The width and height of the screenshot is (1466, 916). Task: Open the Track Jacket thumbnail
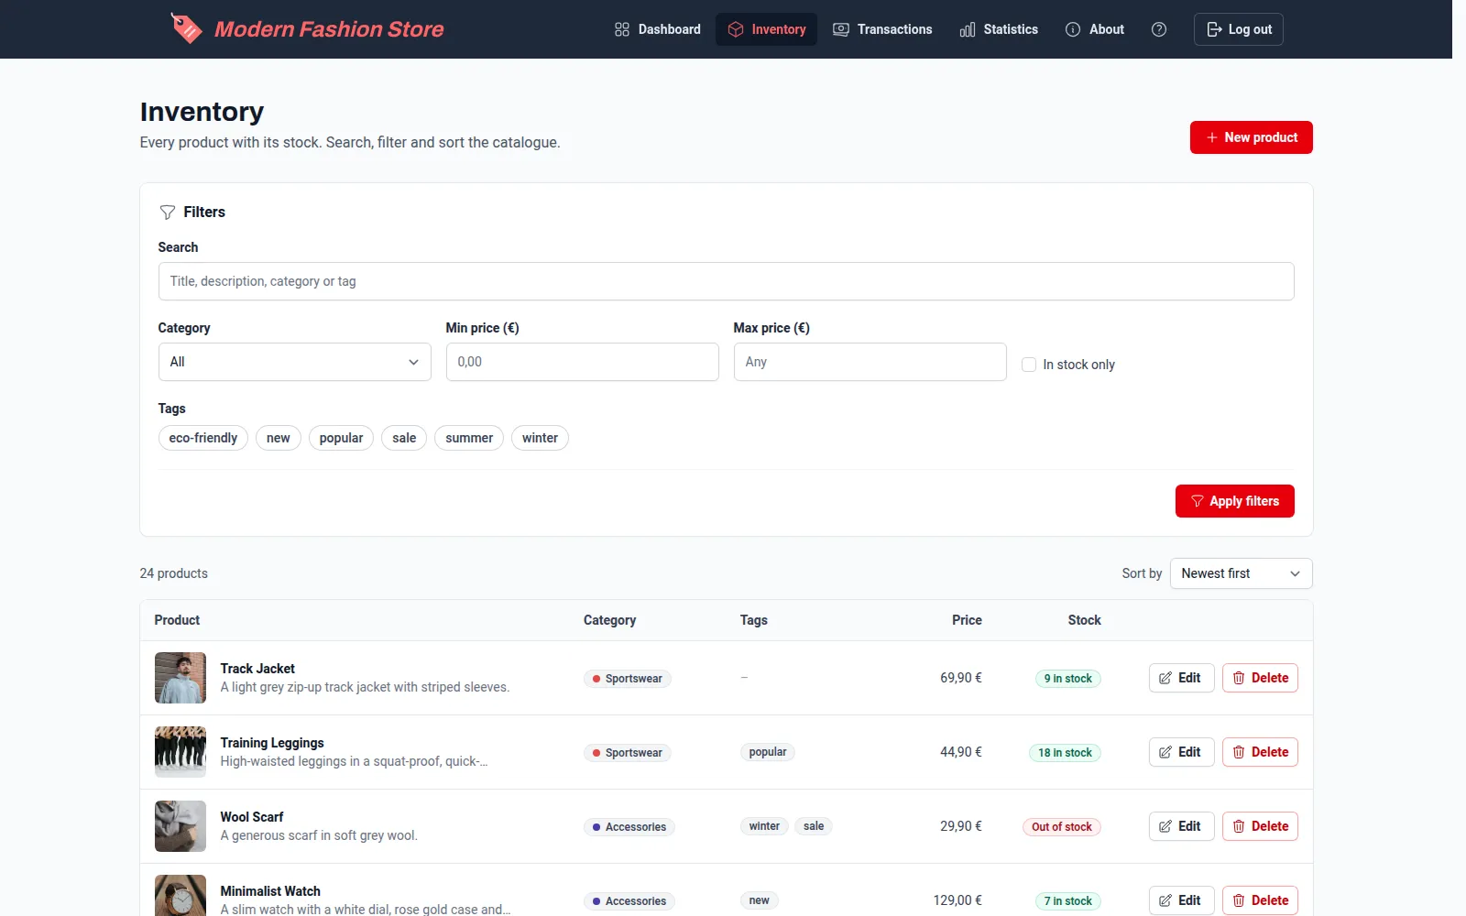point(181,678)
